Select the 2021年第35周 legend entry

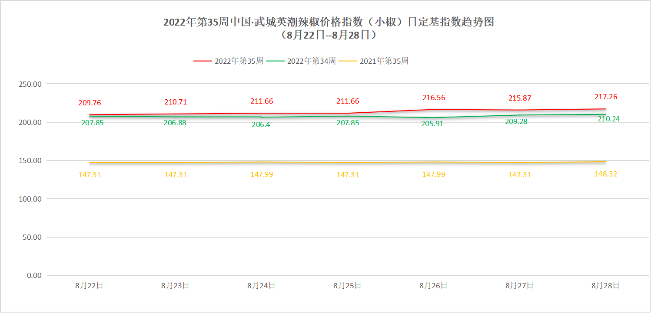click(384, 61)
